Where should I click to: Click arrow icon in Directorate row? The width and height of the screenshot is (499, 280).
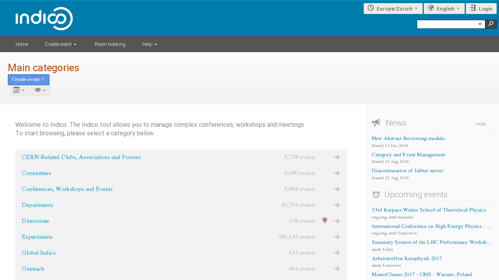coord(337,221)
